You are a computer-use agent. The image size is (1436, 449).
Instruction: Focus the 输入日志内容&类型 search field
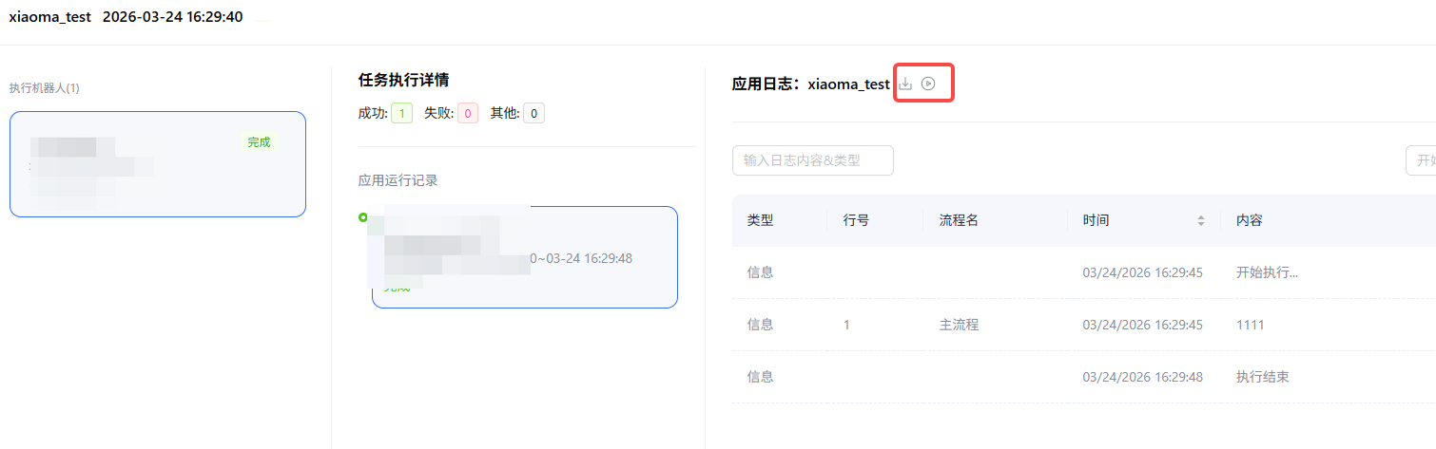(813, 160)
